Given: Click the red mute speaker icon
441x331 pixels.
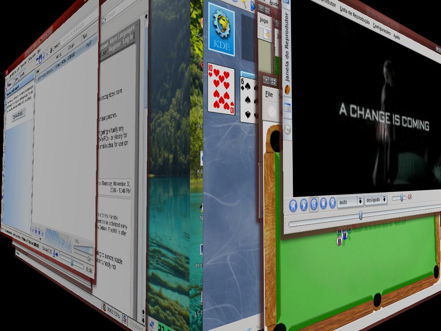Looking at the screenshot, I should (410, 197).
